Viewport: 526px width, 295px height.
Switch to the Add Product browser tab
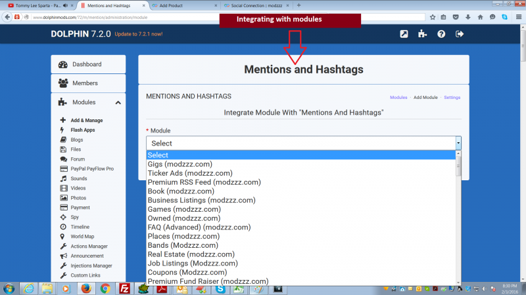pyautogui.click(x=184, y=5)
